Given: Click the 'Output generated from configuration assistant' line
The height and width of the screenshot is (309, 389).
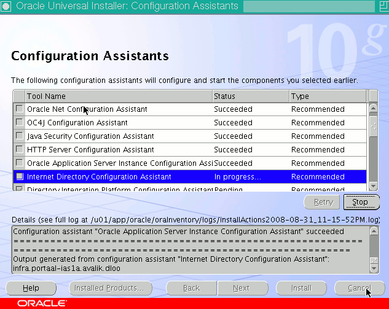Looking at the screenshot, I should pyautogui.click(x=171, y=259).
